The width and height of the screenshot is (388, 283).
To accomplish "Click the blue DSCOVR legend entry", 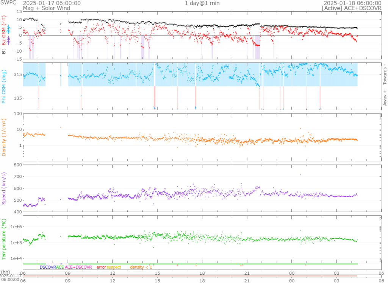I will tap(47, 267).
